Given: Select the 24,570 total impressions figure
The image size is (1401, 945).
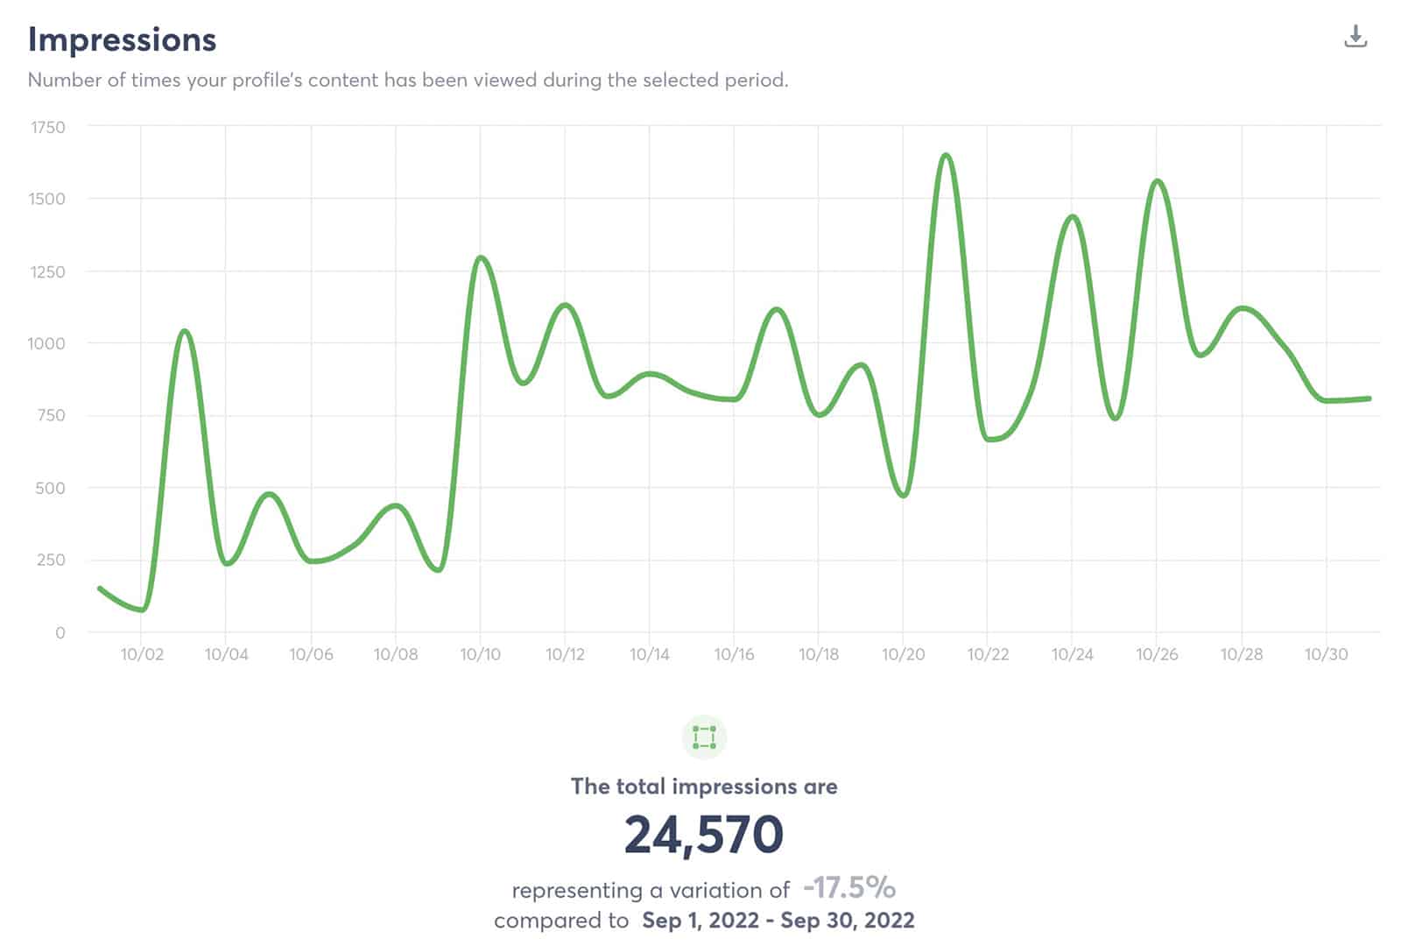Looking at the screenshot, I should 703,834.
